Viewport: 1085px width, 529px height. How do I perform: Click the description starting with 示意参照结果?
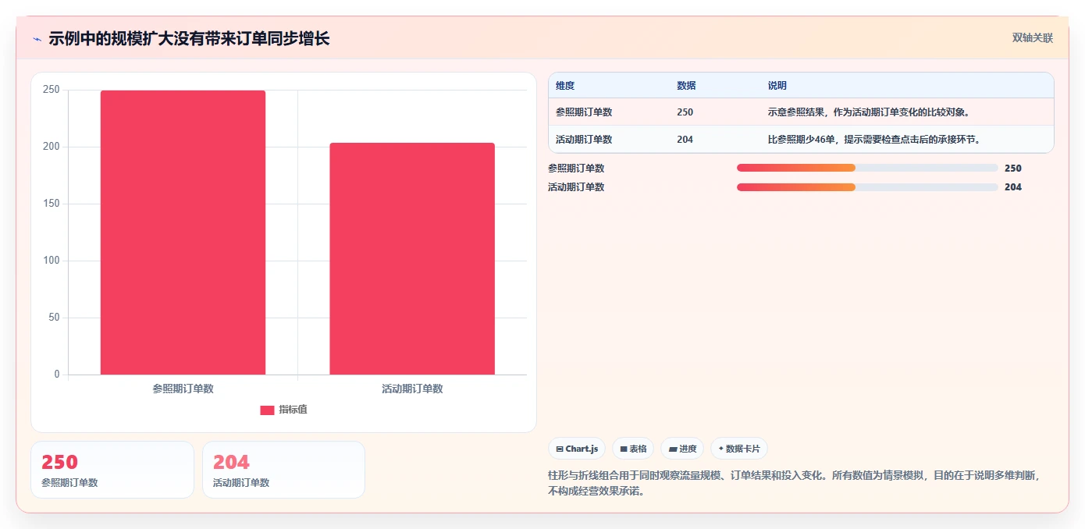[869, 112]
